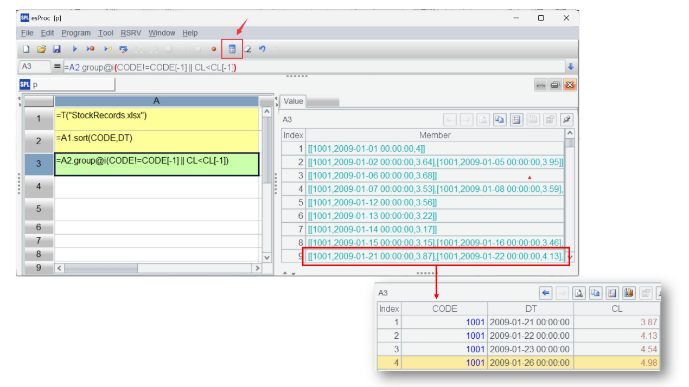Click the formula input field for A3
Image resolution: width=689 pixels, height=387 pixels.
point(314,67)
